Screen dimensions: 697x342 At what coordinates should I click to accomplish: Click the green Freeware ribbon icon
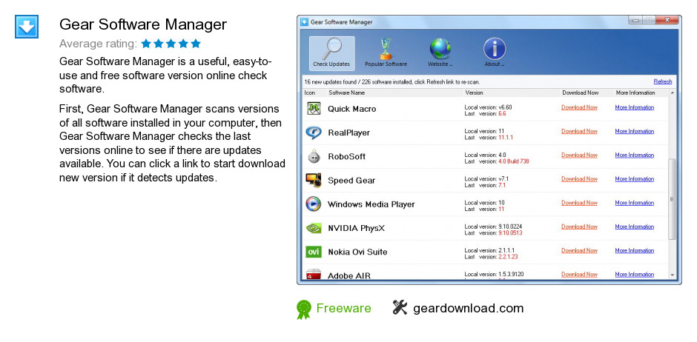(x=304, y=309)
